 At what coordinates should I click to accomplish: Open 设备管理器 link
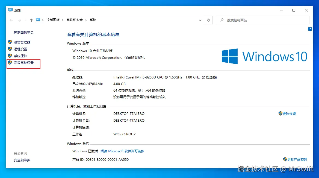tap(22, 42)
